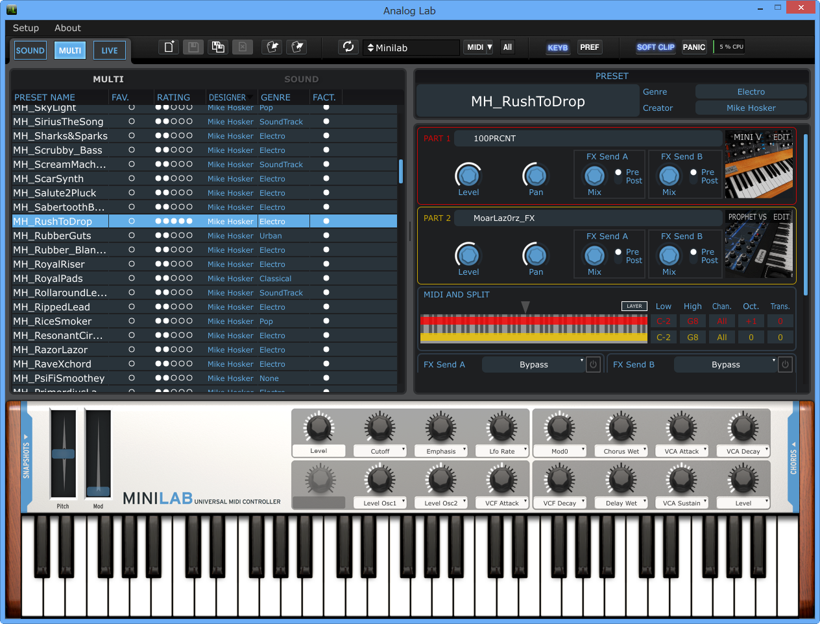Click Part 1 FX Send A Mix knob

(594, 175)
